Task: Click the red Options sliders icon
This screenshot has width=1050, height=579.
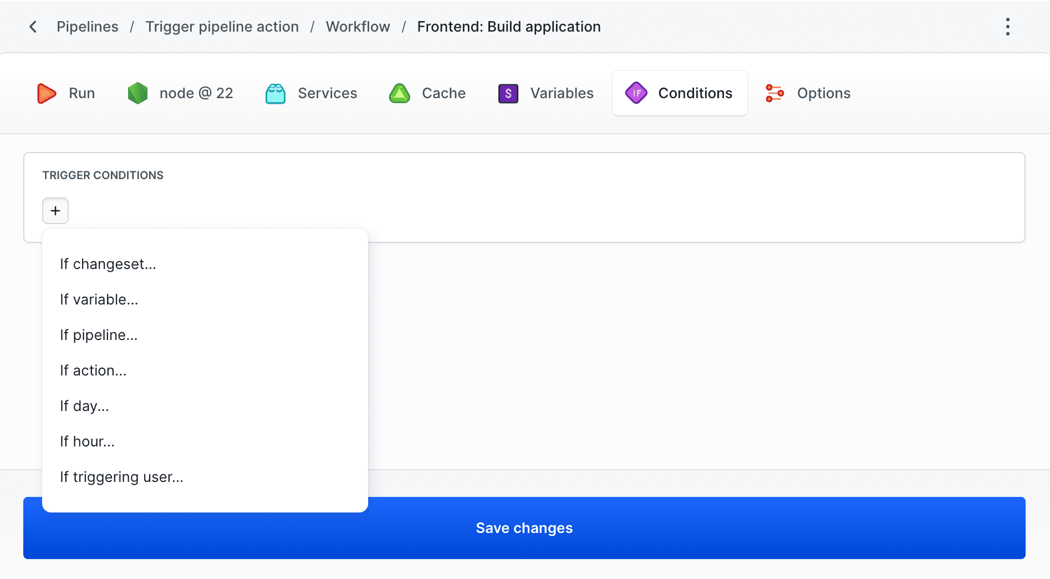Action: (774, 93)
